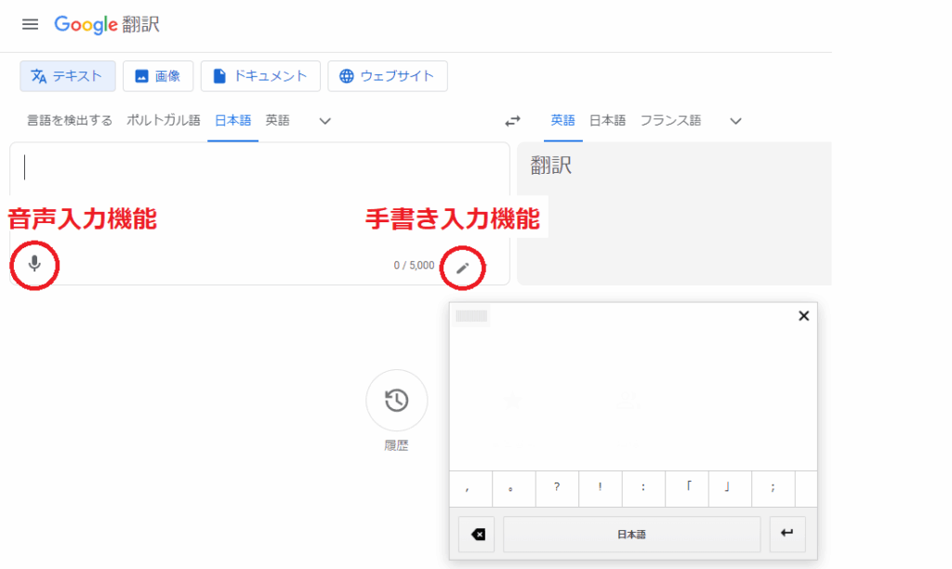Click the 翻訳 placeholder in the output area
This screenshot has height=569, width=952.
tap(550, 165)
